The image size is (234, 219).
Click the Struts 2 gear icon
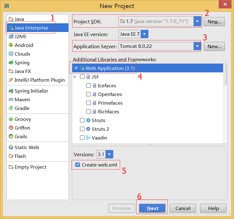pyautogui.click(x=88, y=129)
